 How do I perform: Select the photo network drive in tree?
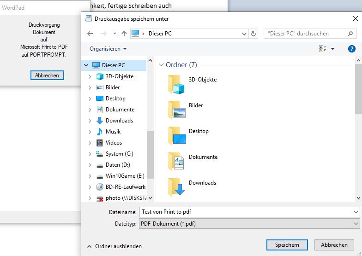pyautogui.click(x=121, y=198)
